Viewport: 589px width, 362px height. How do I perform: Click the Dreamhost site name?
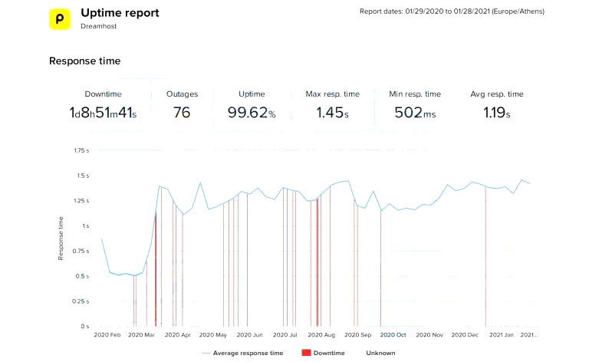point(98,25)
